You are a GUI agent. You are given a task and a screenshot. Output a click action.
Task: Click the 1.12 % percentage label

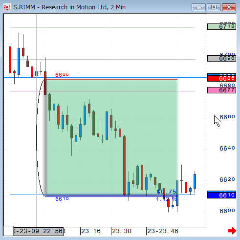click(x=166, y=199)
